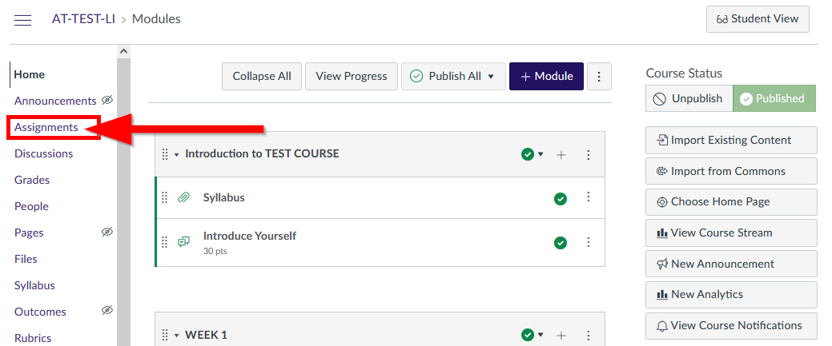The width and height of the screenshot is (832, 346).
Task: Click the course navigation scrollbar up arrow
Action: point(123,51)
